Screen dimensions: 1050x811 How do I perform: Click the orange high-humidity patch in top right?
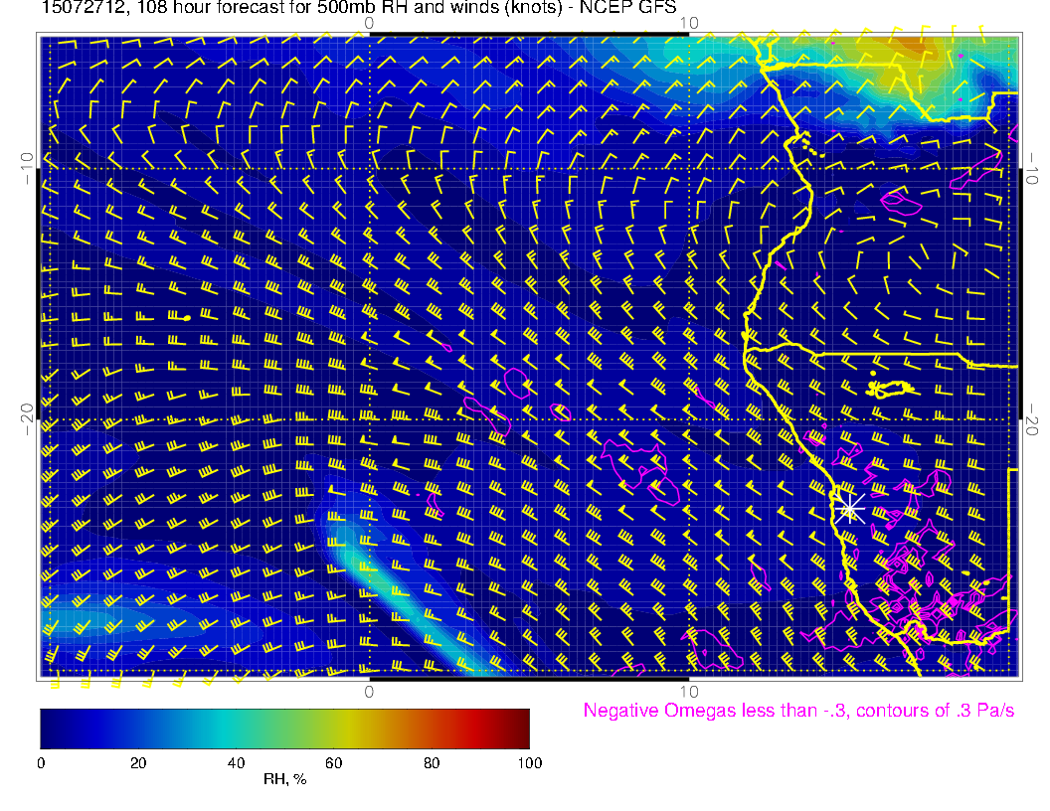pos(914,46)
